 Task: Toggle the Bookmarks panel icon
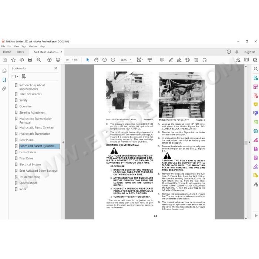tap(4, 80)
